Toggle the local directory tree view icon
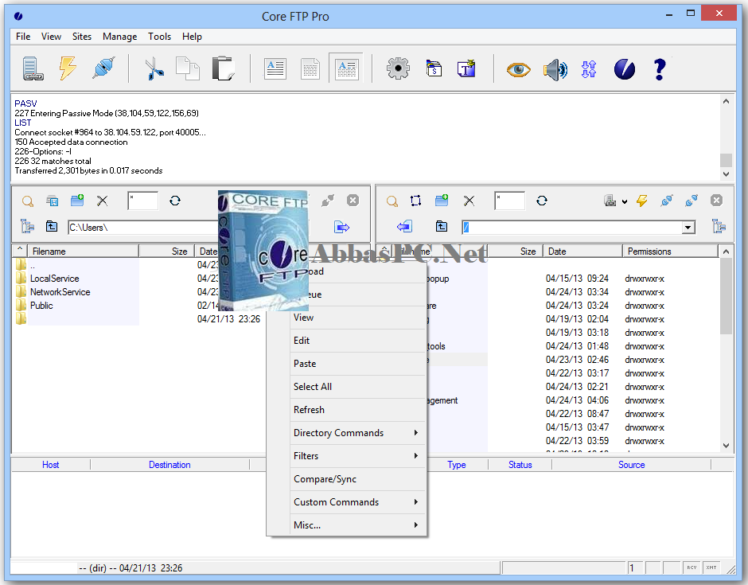The height and width of the screenshot is (585, 748). tap(28, 226)
